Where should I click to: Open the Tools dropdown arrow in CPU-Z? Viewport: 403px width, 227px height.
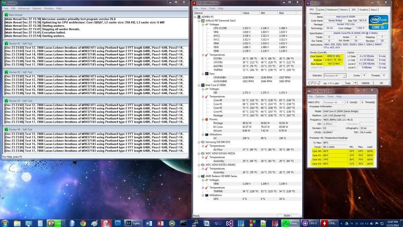(355, 83)
